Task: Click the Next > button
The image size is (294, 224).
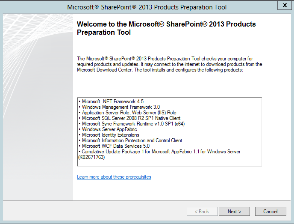Action: pos(234,212)
